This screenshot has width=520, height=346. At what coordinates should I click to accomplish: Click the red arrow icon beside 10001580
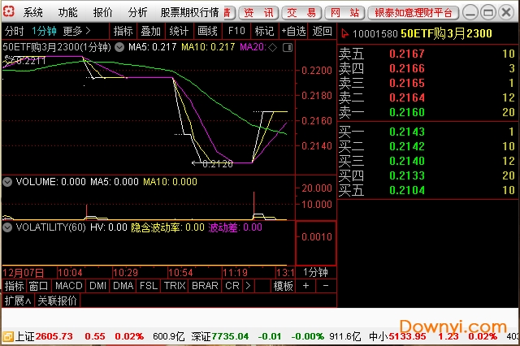coord(344,33)
